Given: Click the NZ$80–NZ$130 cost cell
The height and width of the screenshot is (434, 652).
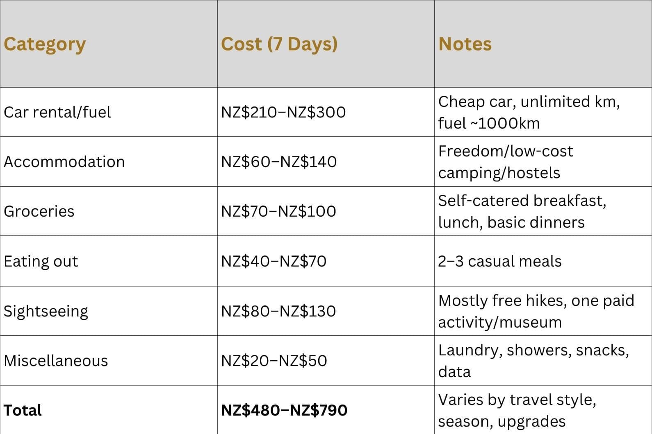Looking at the screenshot, I should tap(278, 311).
